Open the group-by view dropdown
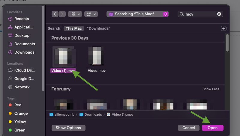The width and height of the screenshot is (240, 136). click(91, 14)
